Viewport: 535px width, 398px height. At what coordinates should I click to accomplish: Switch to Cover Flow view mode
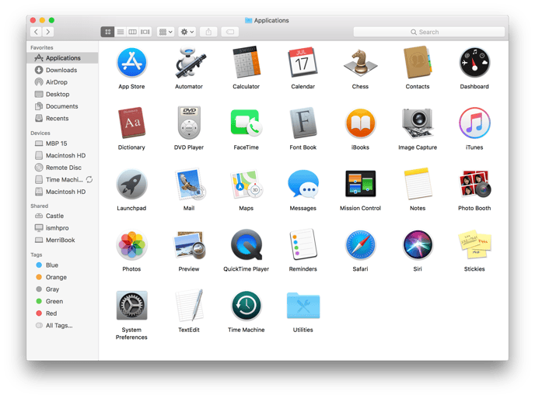point(145,32)
